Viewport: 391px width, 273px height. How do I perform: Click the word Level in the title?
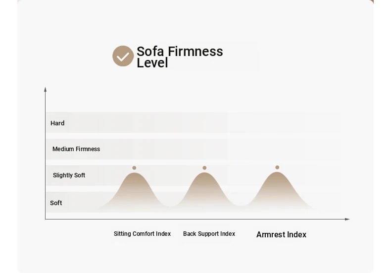pos(152,63)
